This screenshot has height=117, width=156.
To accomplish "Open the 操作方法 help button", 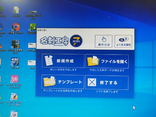I will pyautogui.click(x=104, y=41).
